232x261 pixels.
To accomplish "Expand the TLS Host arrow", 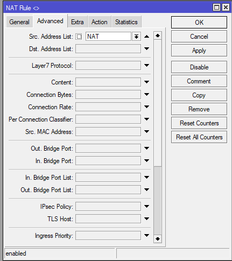I will (x=146, y=218).
